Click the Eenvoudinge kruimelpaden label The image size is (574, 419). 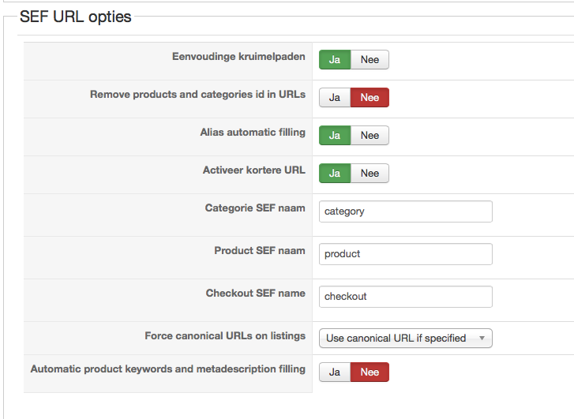pyautogui.click(x=238, y=57)
